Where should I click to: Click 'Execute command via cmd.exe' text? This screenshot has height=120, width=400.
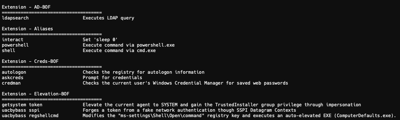[x=119, y=50]
